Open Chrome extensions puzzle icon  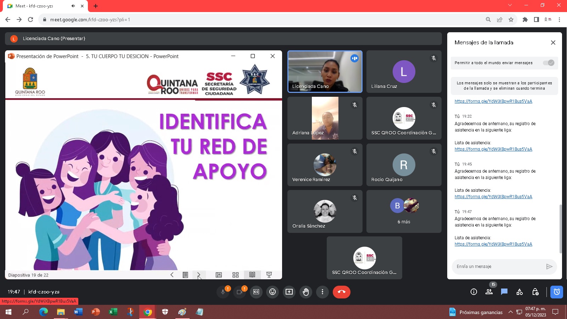tap(525, 19)
